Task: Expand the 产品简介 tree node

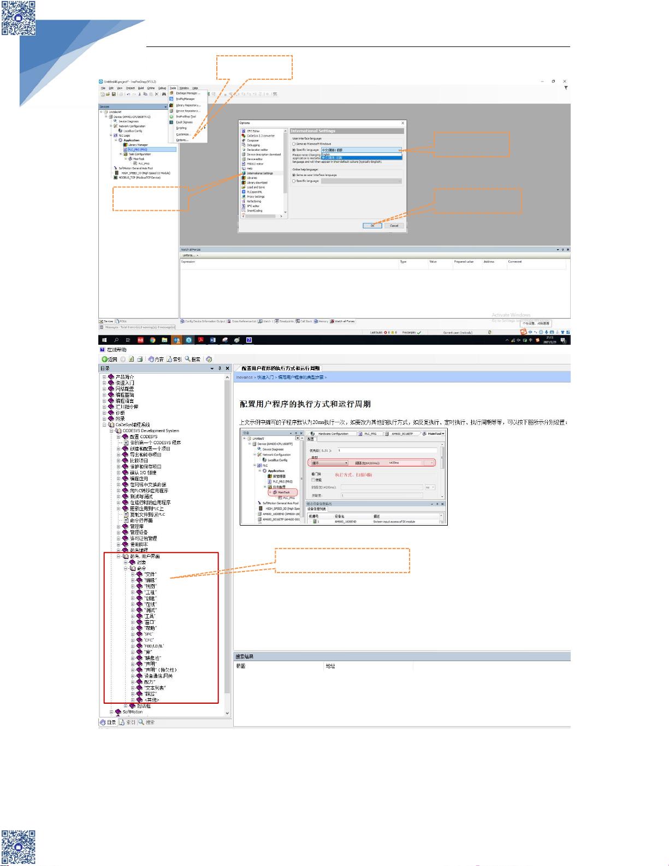Action: tap(104, 376)
